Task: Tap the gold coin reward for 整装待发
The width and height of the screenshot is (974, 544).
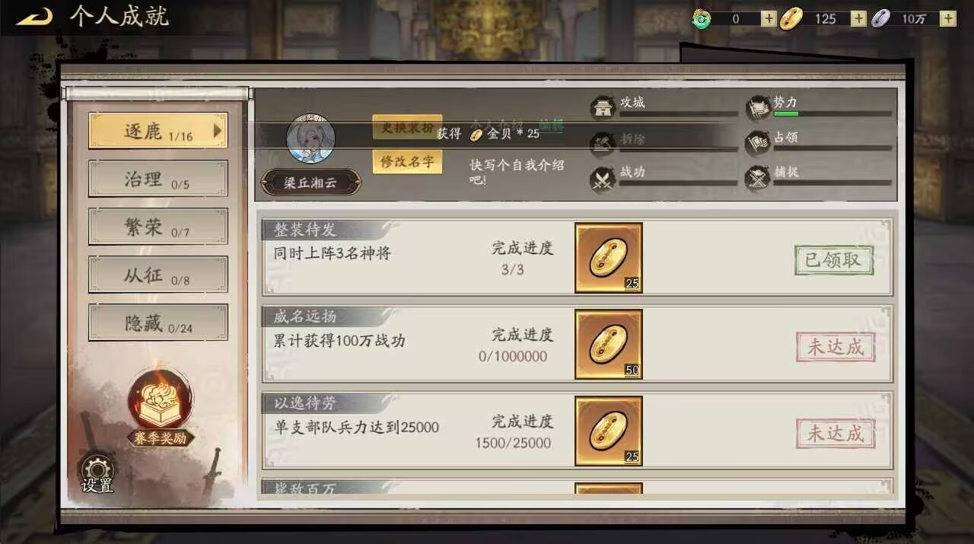Action: [x=608, y=258]
